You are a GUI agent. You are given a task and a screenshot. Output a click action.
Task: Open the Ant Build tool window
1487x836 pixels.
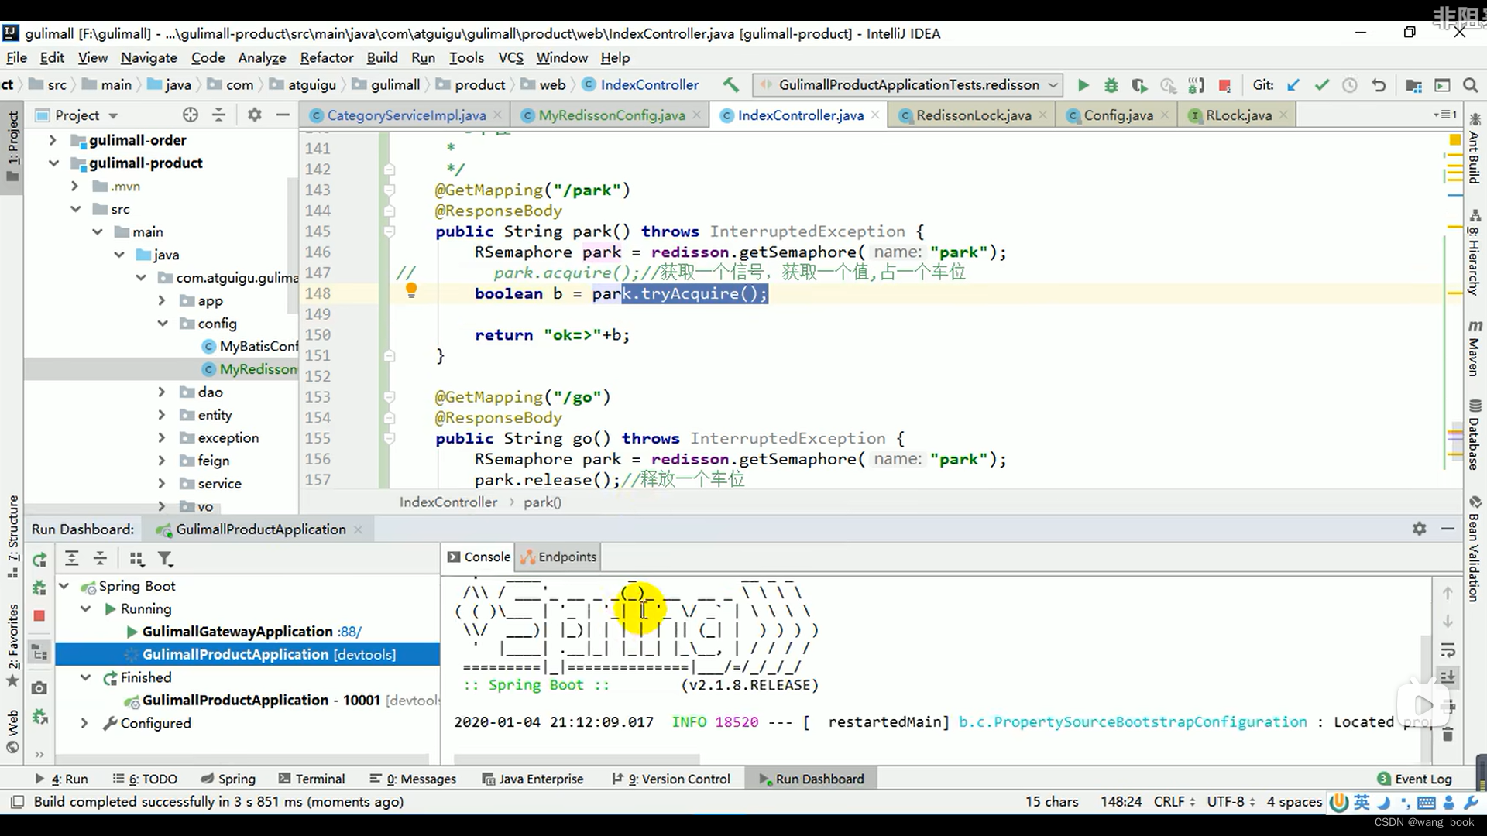pos(1475,149)
